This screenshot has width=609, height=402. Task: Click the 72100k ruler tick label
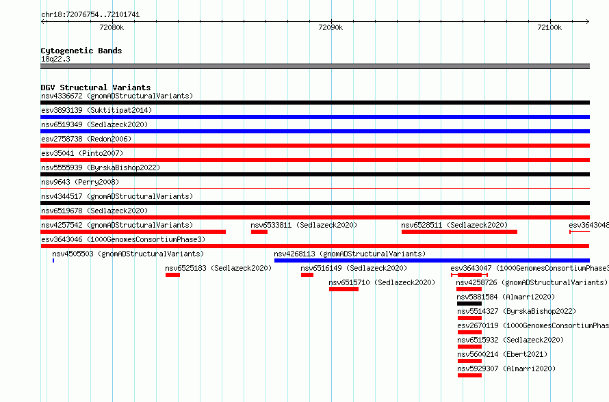[x=549, y=27]
